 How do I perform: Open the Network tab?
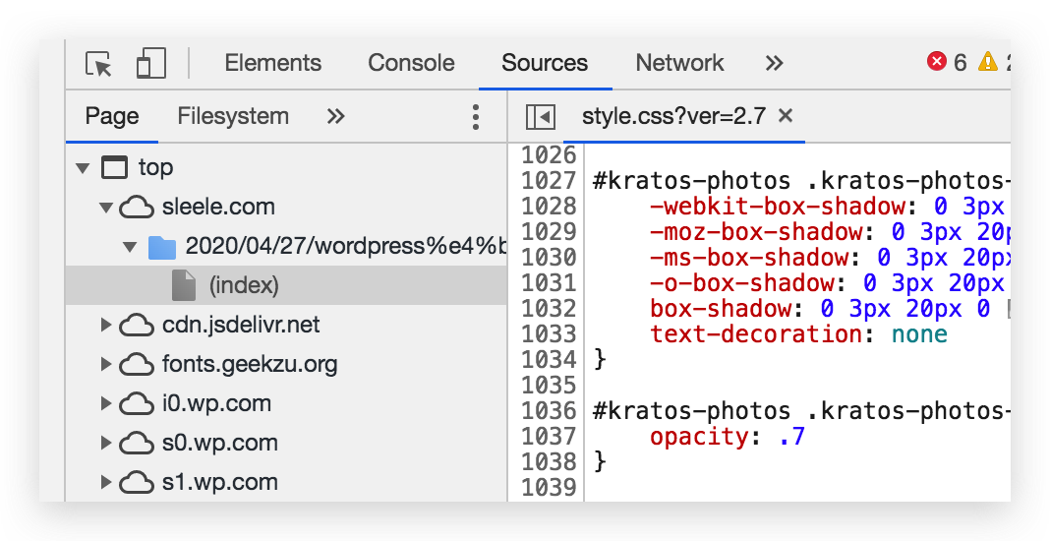pyautogui.click(x=679, y=63)
